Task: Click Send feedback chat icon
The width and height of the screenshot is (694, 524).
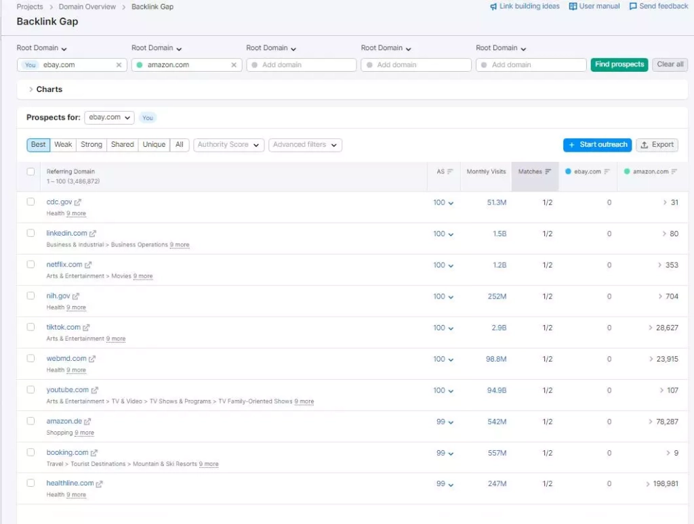Action: pyautogui.click(x=633, y=7)
